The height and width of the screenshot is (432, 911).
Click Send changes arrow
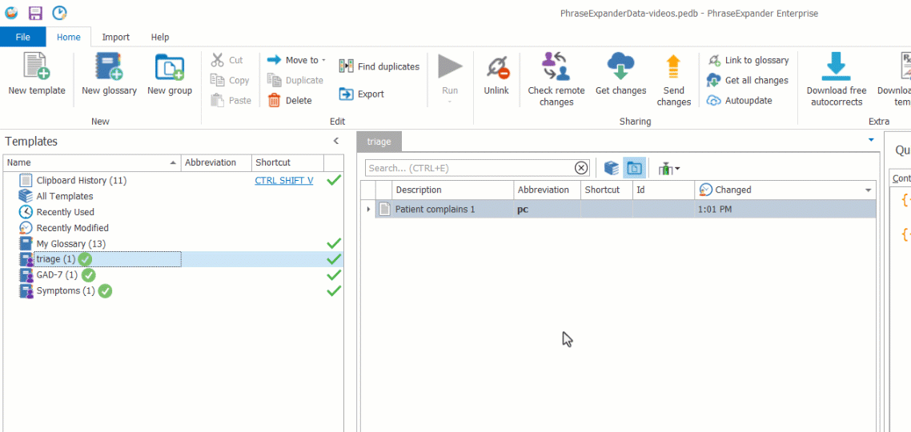click(x=673, y=66)
